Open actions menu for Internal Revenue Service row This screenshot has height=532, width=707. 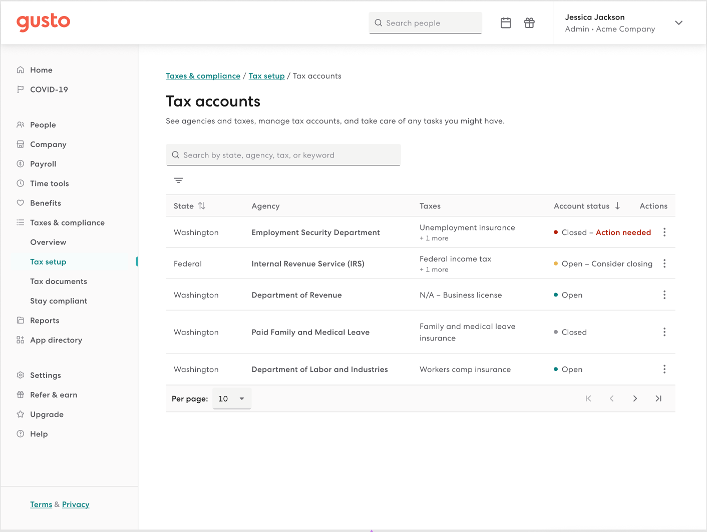tap(664, 263)
